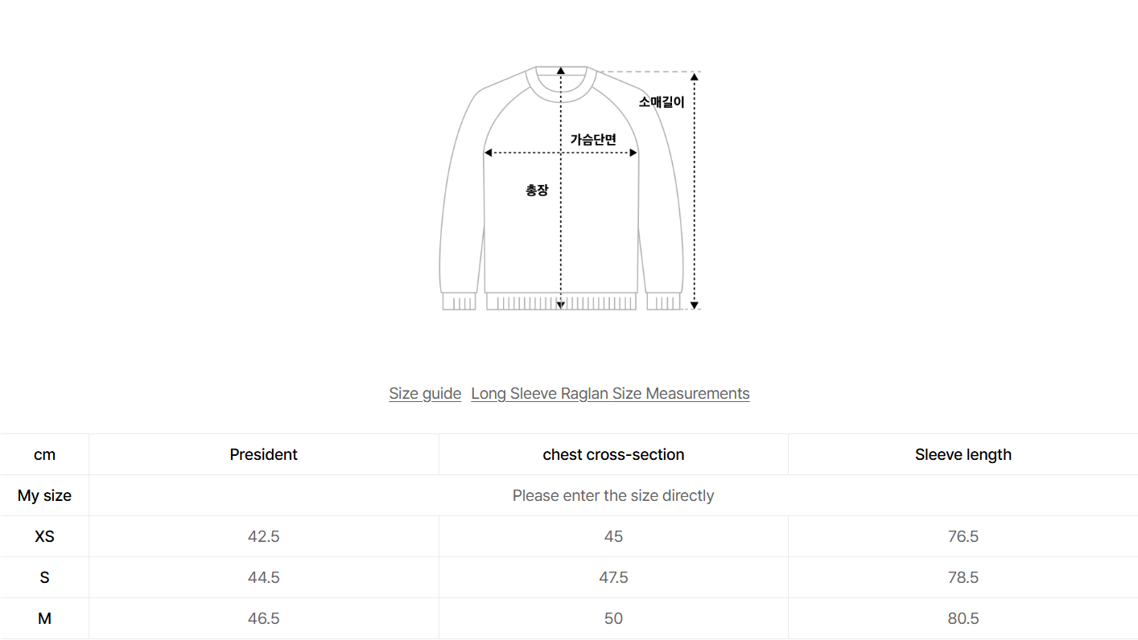Viewport: 1138px width, 640px height.
Task: Select the S size row label
Action: (44, 577)
